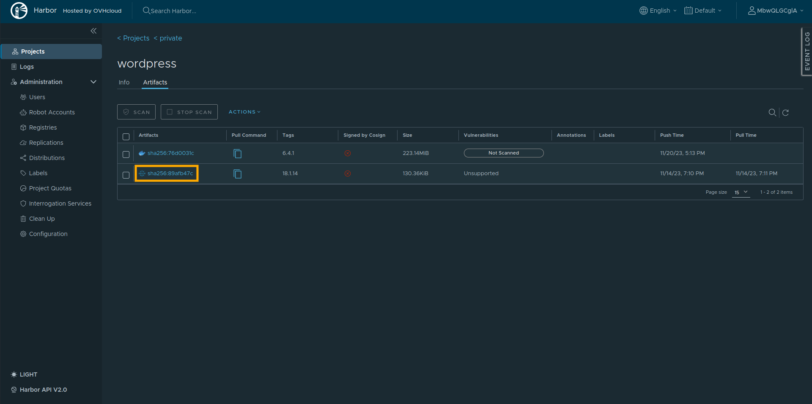Viewport: 812px width, 404px height.
Task: Sort by Push Time column header
Action: click(672, 135)
